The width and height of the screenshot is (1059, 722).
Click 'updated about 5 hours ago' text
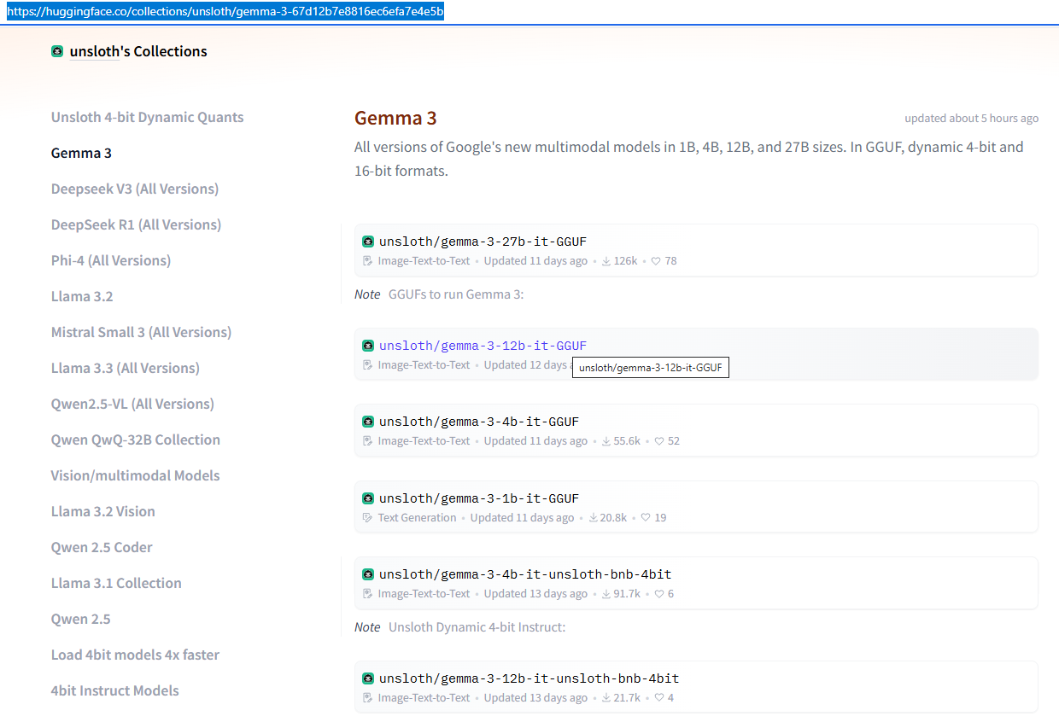[972, 118]
